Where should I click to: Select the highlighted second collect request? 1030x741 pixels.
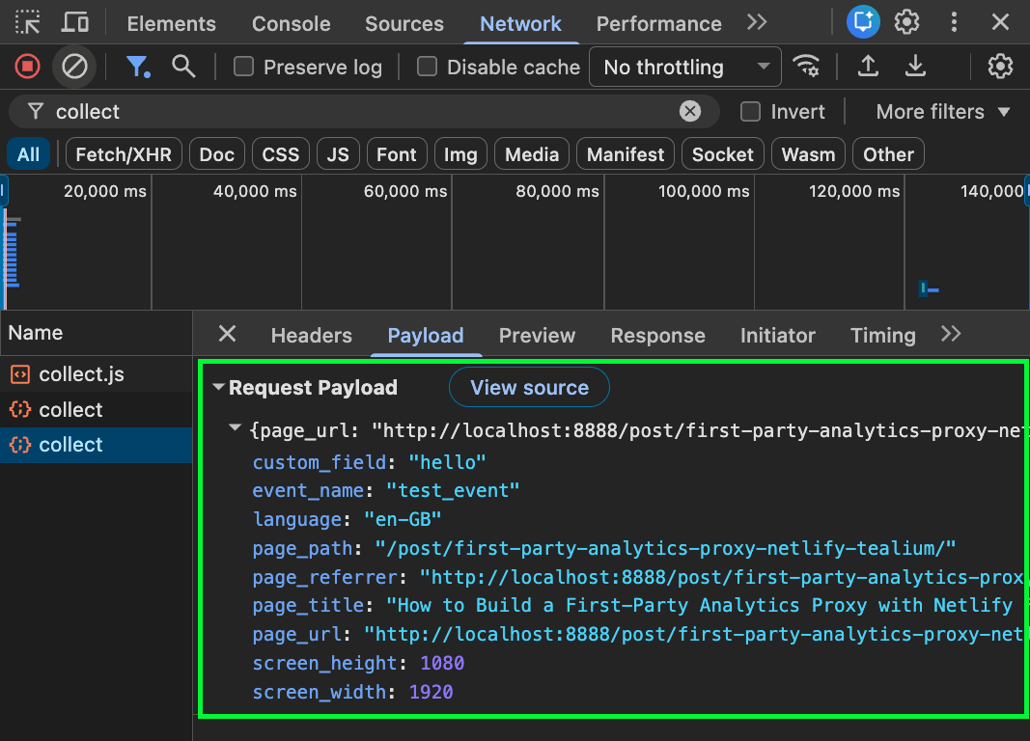click(x=96, y=445)
